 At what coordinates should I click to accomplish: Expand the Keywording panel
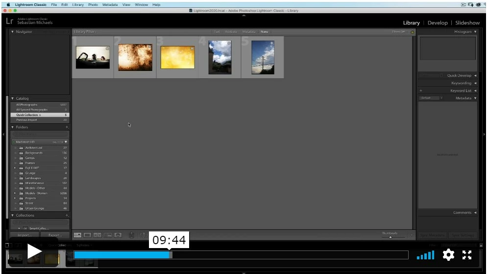pyautogui.click(x=475, y=83)
